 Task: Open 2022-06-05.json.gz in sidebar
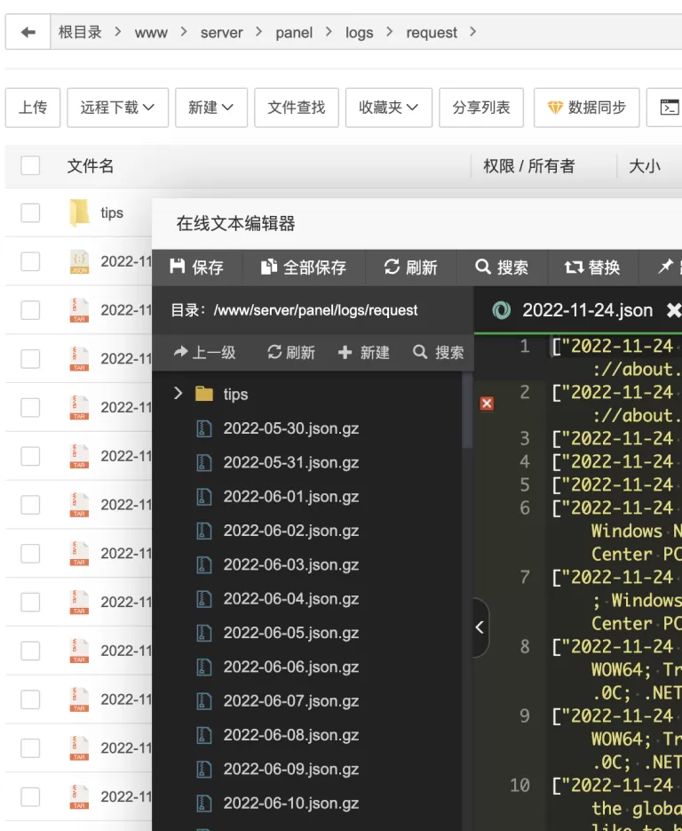pyautogui.click(x=291, y=633)
